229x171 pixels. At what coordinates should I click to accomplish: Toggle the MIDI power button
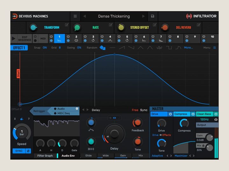pyautogui.click(x=35, y=37)
